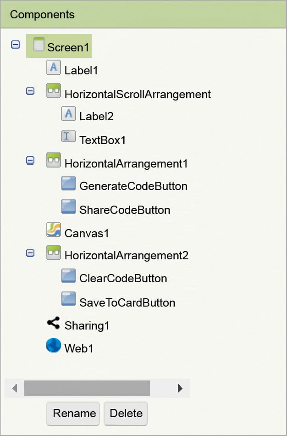Viewport: 287px width, 436px height.
Task: Select ShareCodeButton in the component tree
Action: pyautogui.click(x=125, y=210)
